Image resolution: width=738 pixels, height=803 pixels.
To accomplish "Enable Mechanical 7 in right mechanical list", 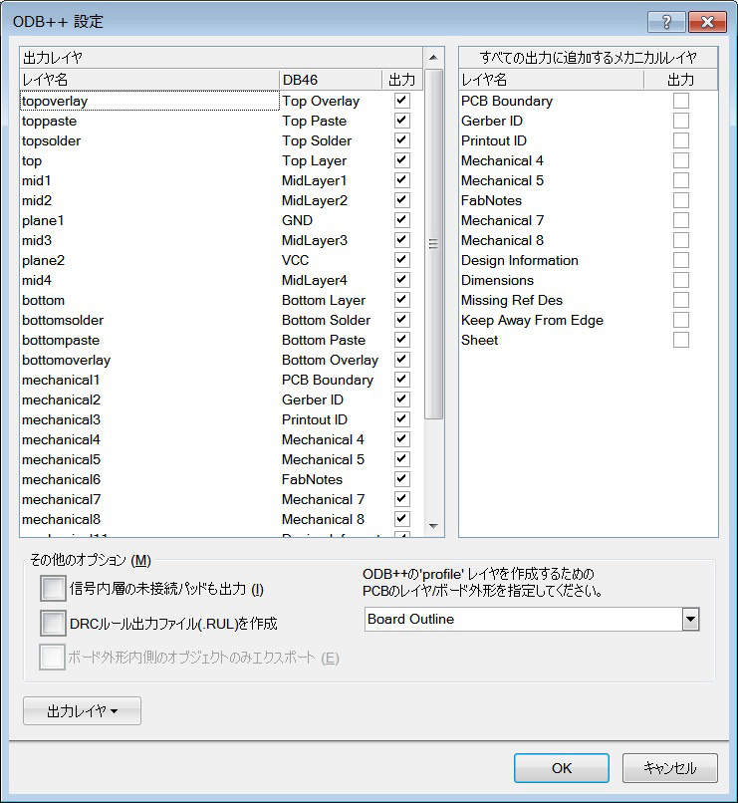I will tap(680, 220).
